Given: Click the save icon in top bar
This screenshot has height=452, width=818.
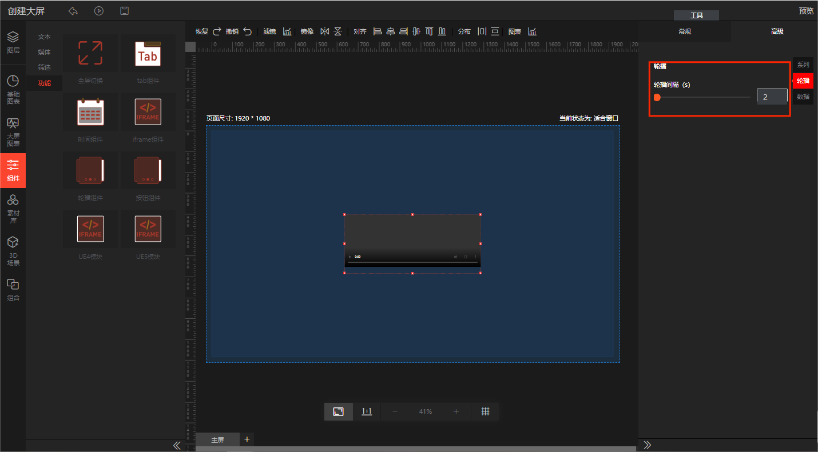Looking at the screenshot, I should 124,11.
